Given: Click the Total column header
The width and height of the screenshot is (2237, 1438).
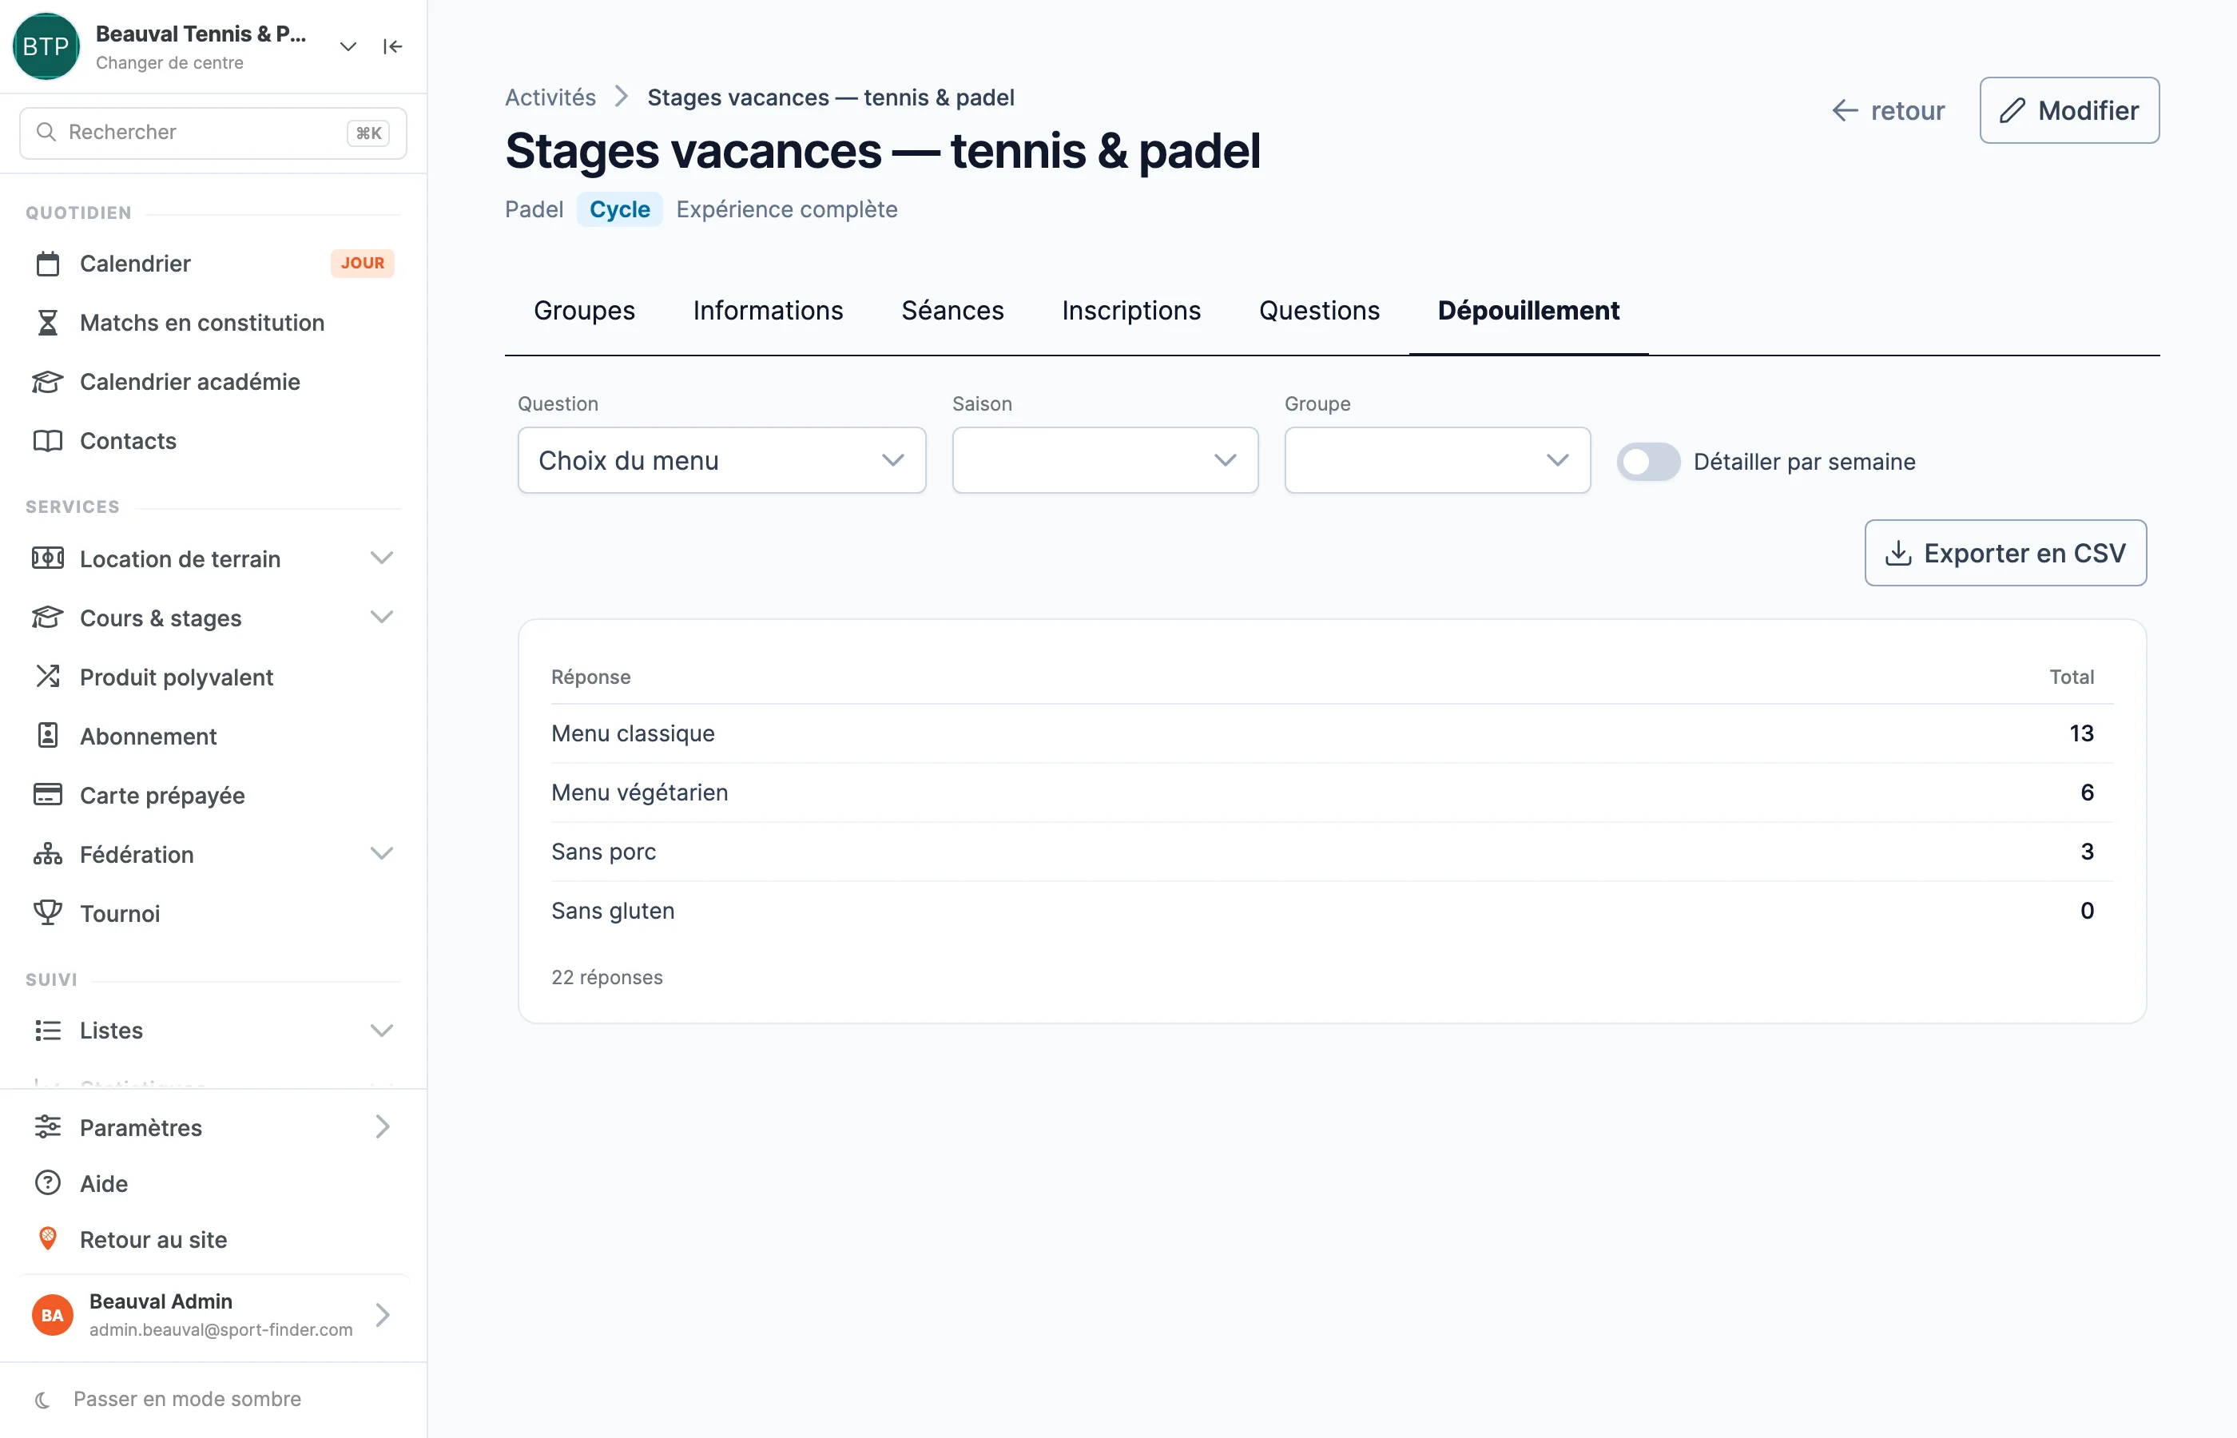Looking at the screenshot, I should [2071, 677].
